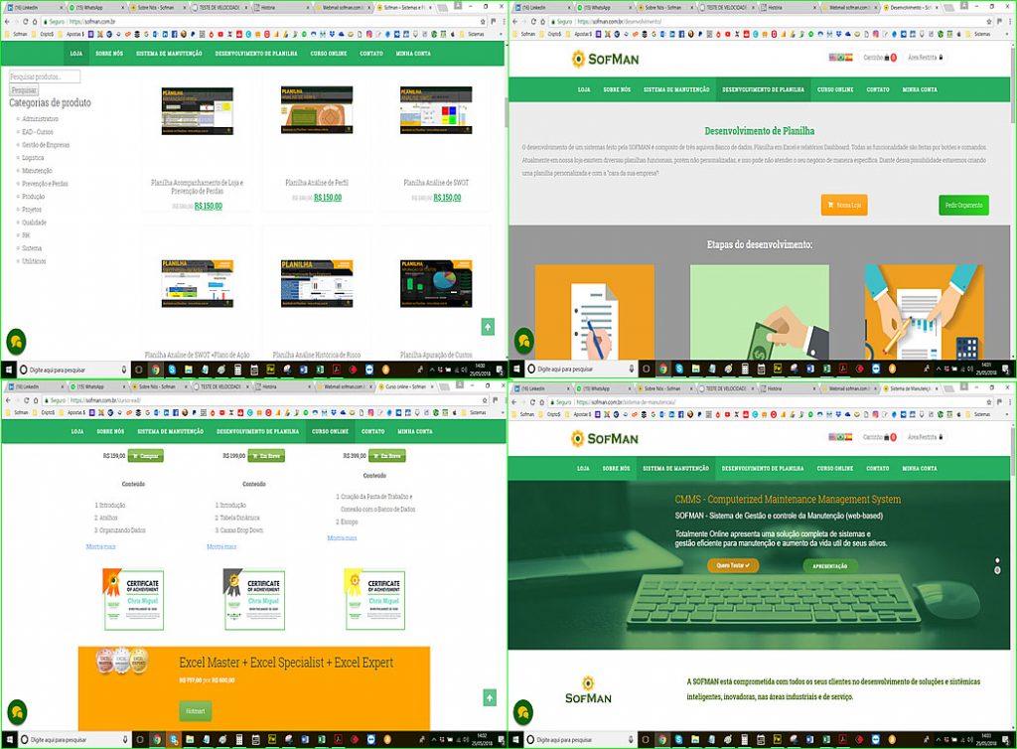This screenshot has height=749, width=1017.
Task: Click the reload icon in Loja window
Action: pyautogui.click(x=26, y=22)
